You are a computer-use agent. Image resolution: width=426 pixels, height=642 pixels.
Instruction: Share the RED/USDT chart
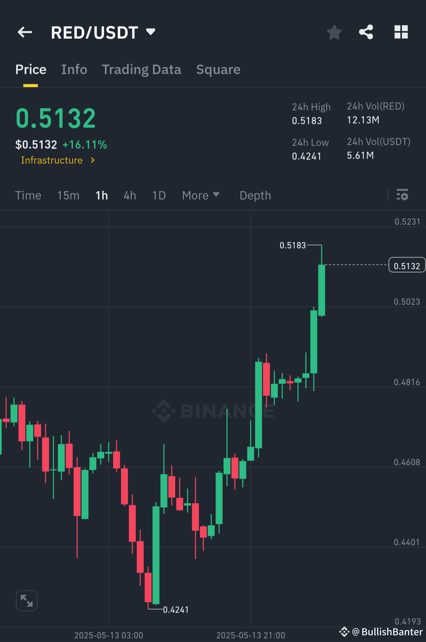366,32
